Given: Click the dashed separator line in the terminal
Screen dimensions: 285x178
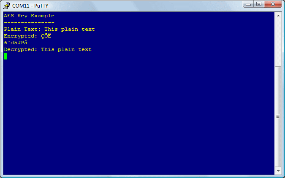Looking at the screenshot, I should (x=29, y=22).
